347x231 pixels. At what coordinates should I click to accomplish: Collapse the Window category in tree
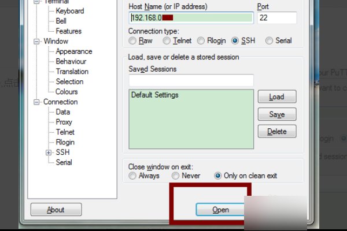(38, 42)
